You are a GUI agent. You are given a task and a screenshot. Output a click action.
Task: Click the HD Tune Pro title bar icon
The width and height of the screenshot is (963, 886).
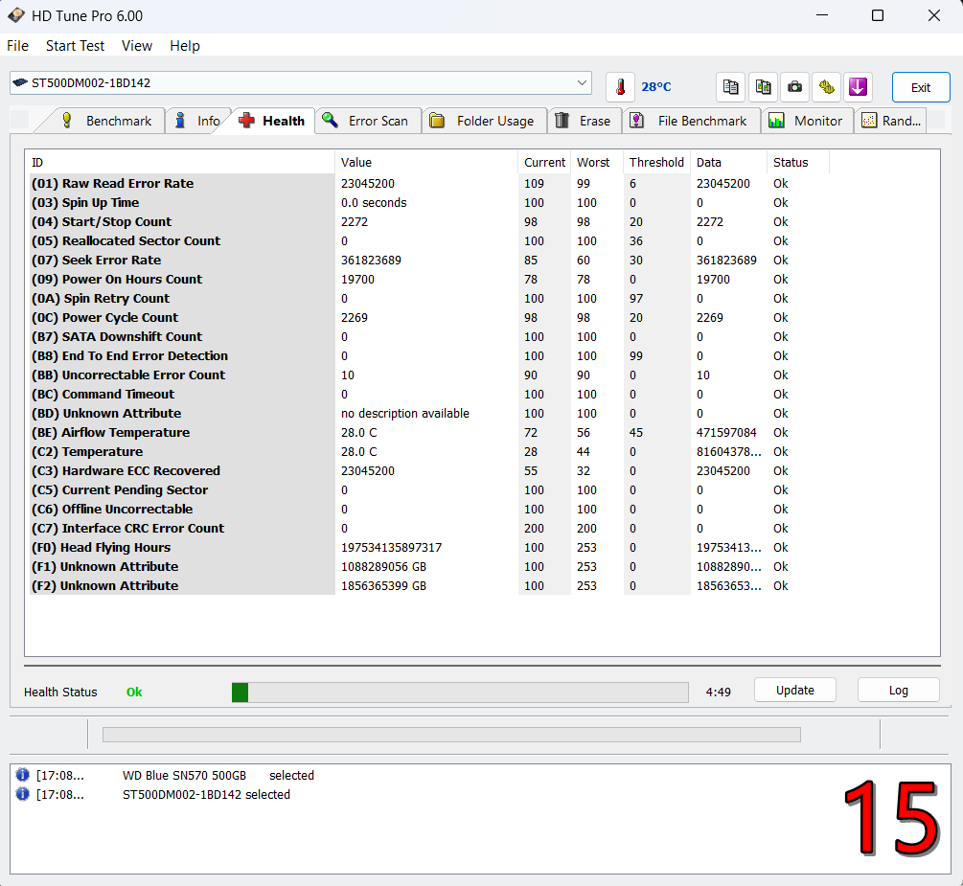(x=16, y=16)
